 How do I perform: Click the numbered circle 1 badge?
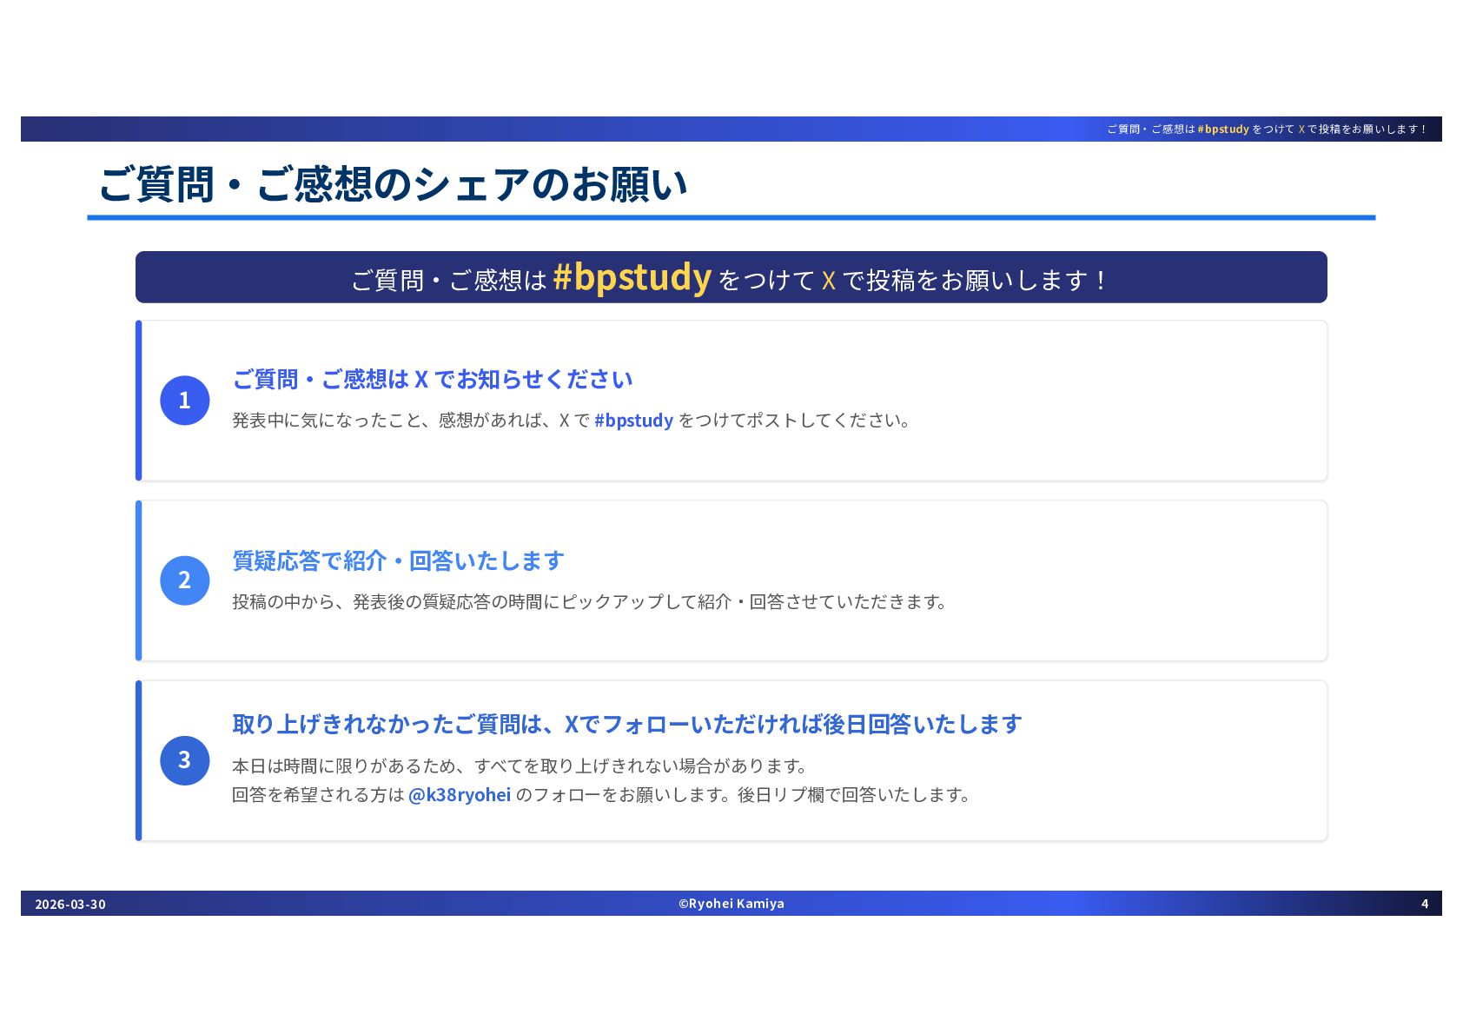[185, 401]
